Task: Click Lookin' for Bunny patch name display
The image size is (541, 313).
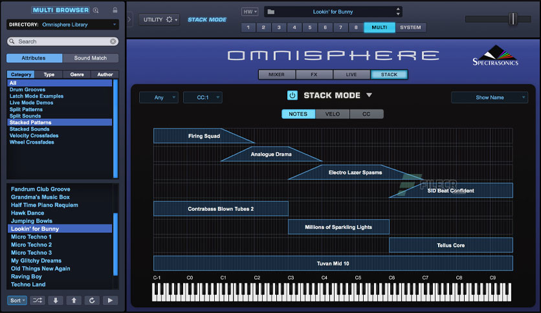Action: tap(333, 12)
